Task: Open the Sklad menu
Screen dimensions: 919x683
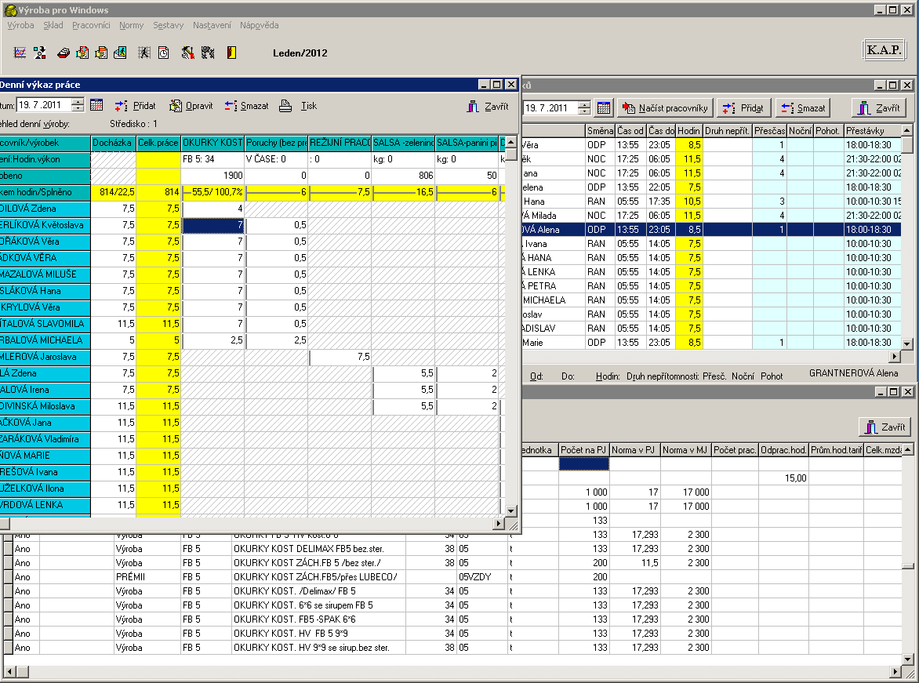Action: coord(53,25)
